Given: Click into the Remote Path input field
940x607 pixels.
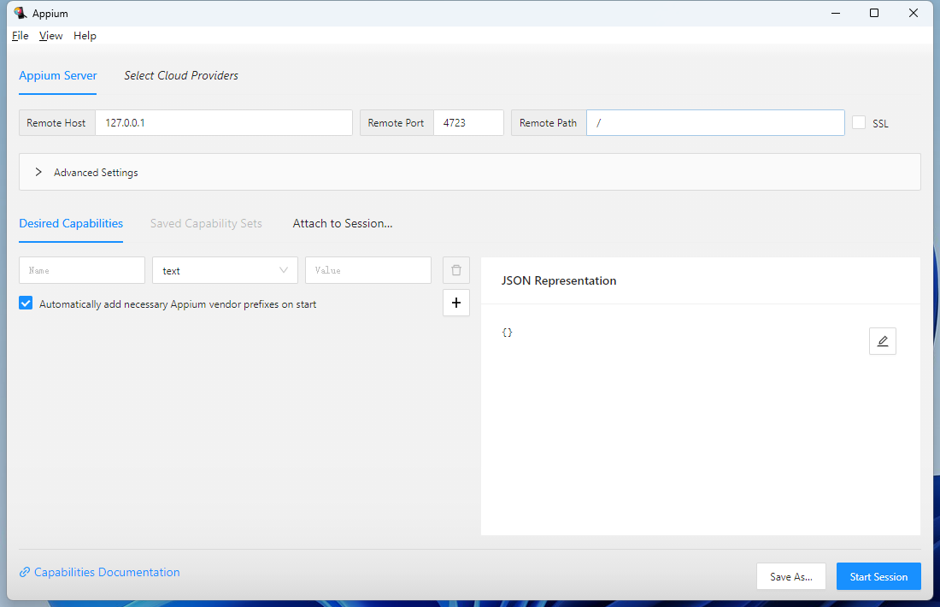Looking at the screenshot, I should pos(715,122).
